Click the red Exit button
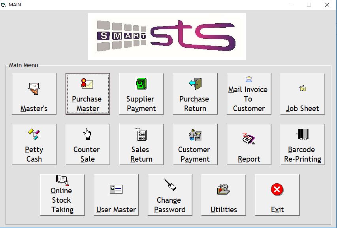Image resolution: width=337 pixels, height=228 pixels. tap(277, 195)
